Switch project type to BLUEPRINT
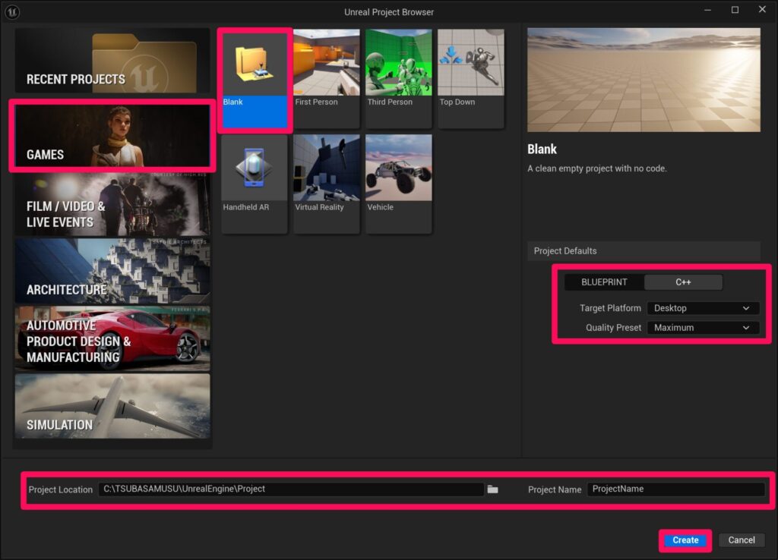Viewport: 778px width, 560px height. click(604, 282)
